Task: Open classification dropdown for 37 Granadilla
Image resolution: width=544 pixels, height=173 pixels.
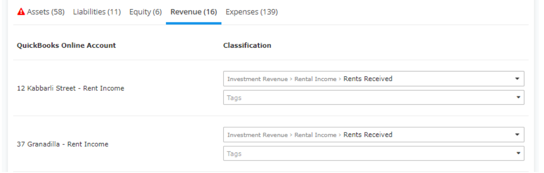Action: [374, 134]
